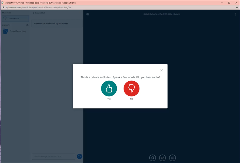Close the audio test dialog
240x163 pixels.
pos(162,70)
